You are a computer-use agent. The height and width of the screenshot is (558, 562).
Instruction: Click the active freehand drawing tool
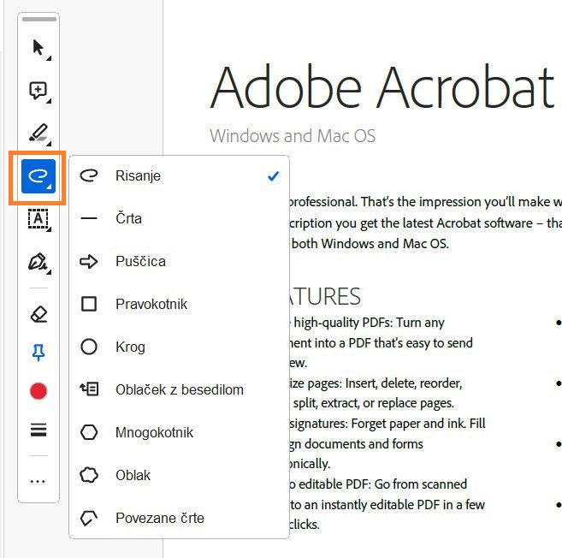[38, 176]
